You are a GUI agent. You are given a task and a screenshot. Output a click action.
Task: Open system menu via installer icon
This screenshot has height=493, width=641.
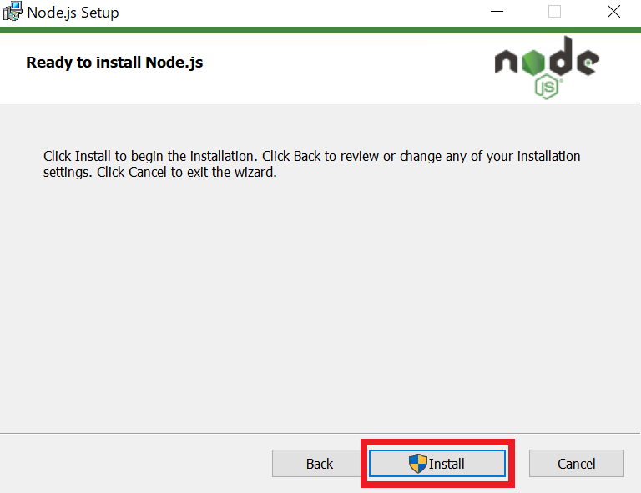click(12, 12)
